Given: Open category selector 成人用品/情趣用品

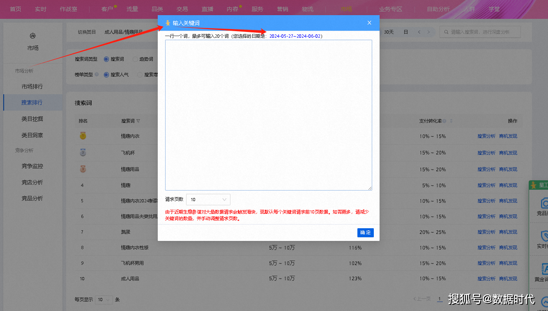Looking at the screenshot, I should (x=123, y=32).
